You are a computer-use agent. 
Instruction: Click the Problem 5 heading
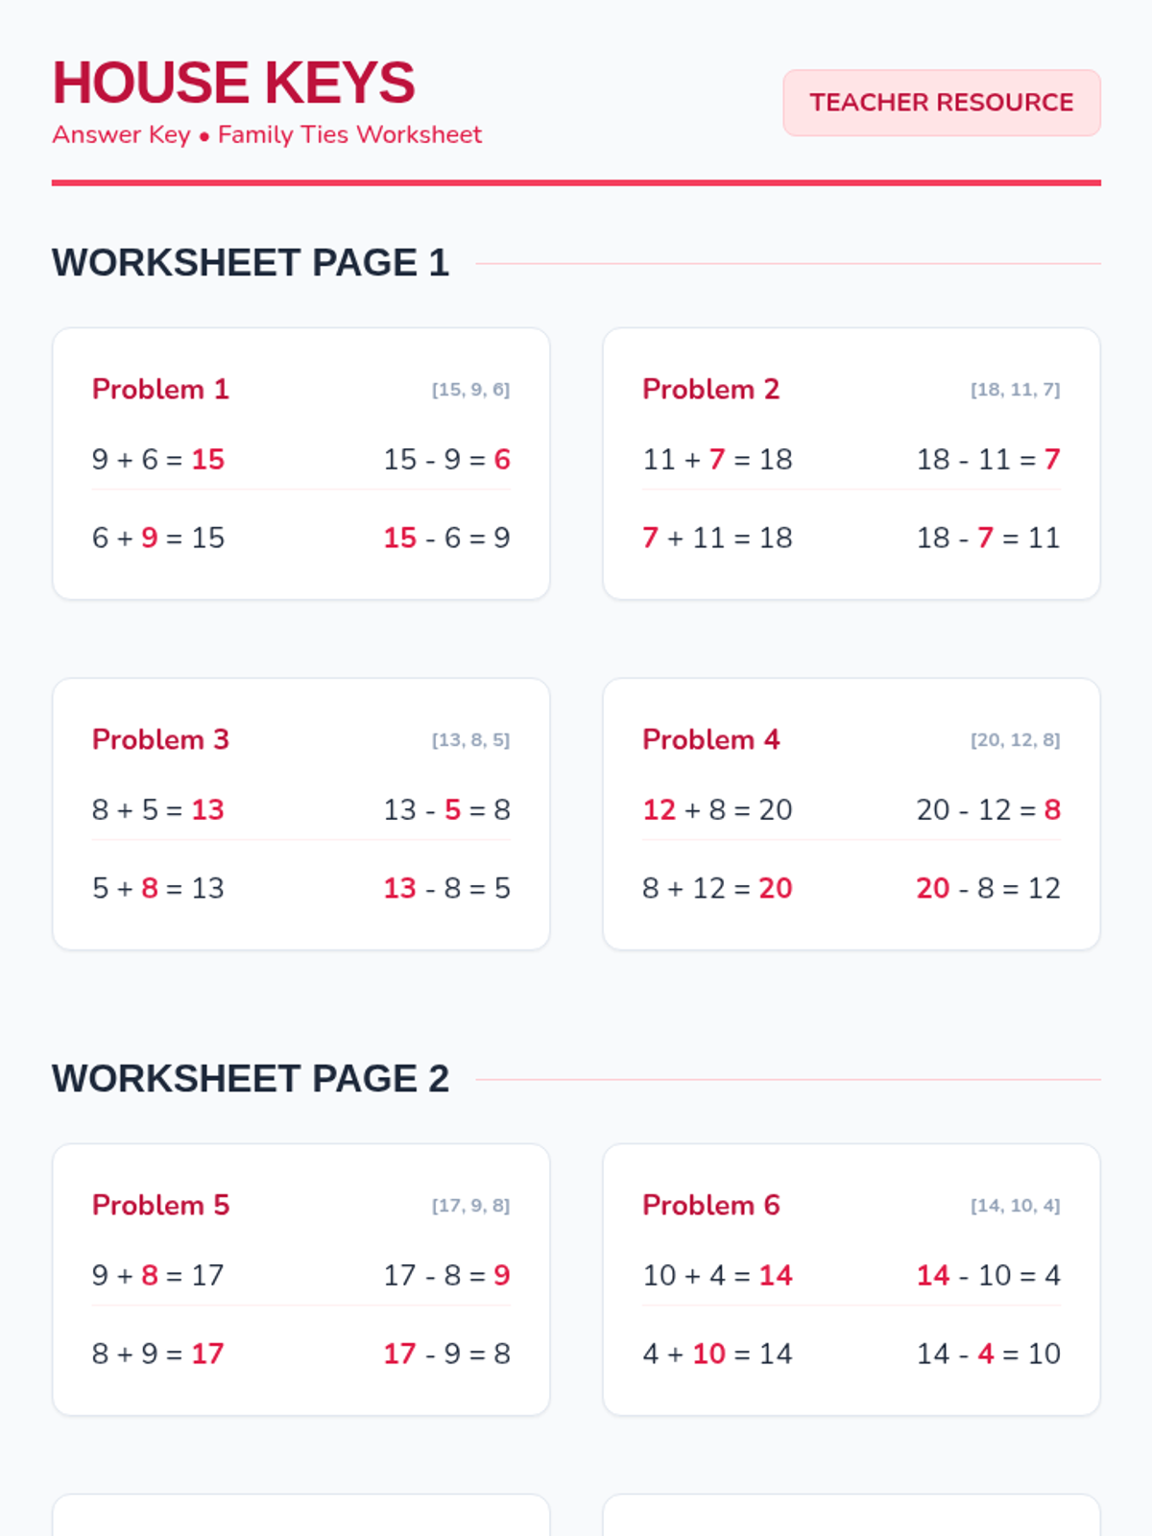160,1205
